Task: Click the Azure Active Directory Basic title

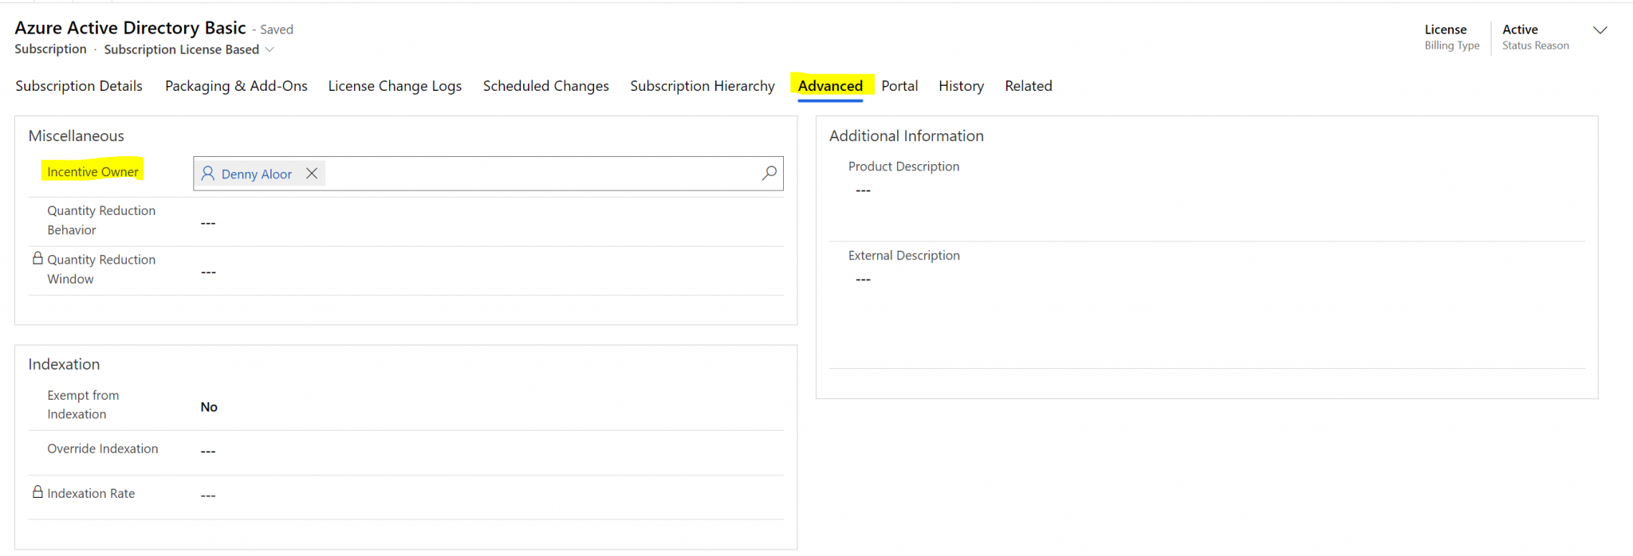Action: point(130,28)
